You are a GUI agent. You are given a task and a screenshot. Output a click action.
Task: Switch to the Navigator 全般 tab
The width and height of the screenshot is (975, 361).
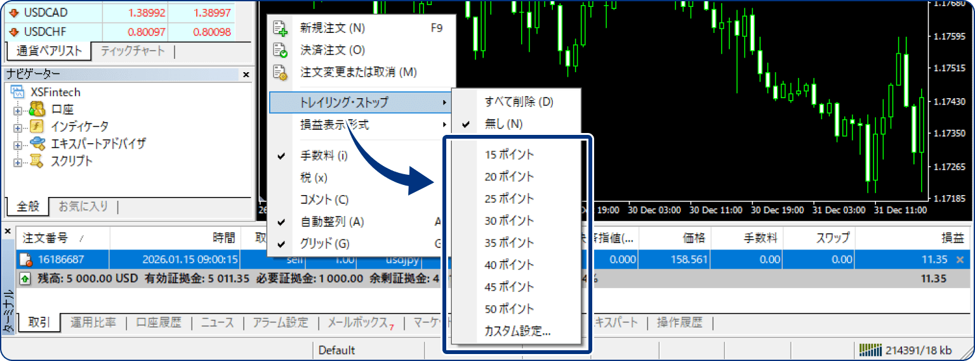[27, 206]
